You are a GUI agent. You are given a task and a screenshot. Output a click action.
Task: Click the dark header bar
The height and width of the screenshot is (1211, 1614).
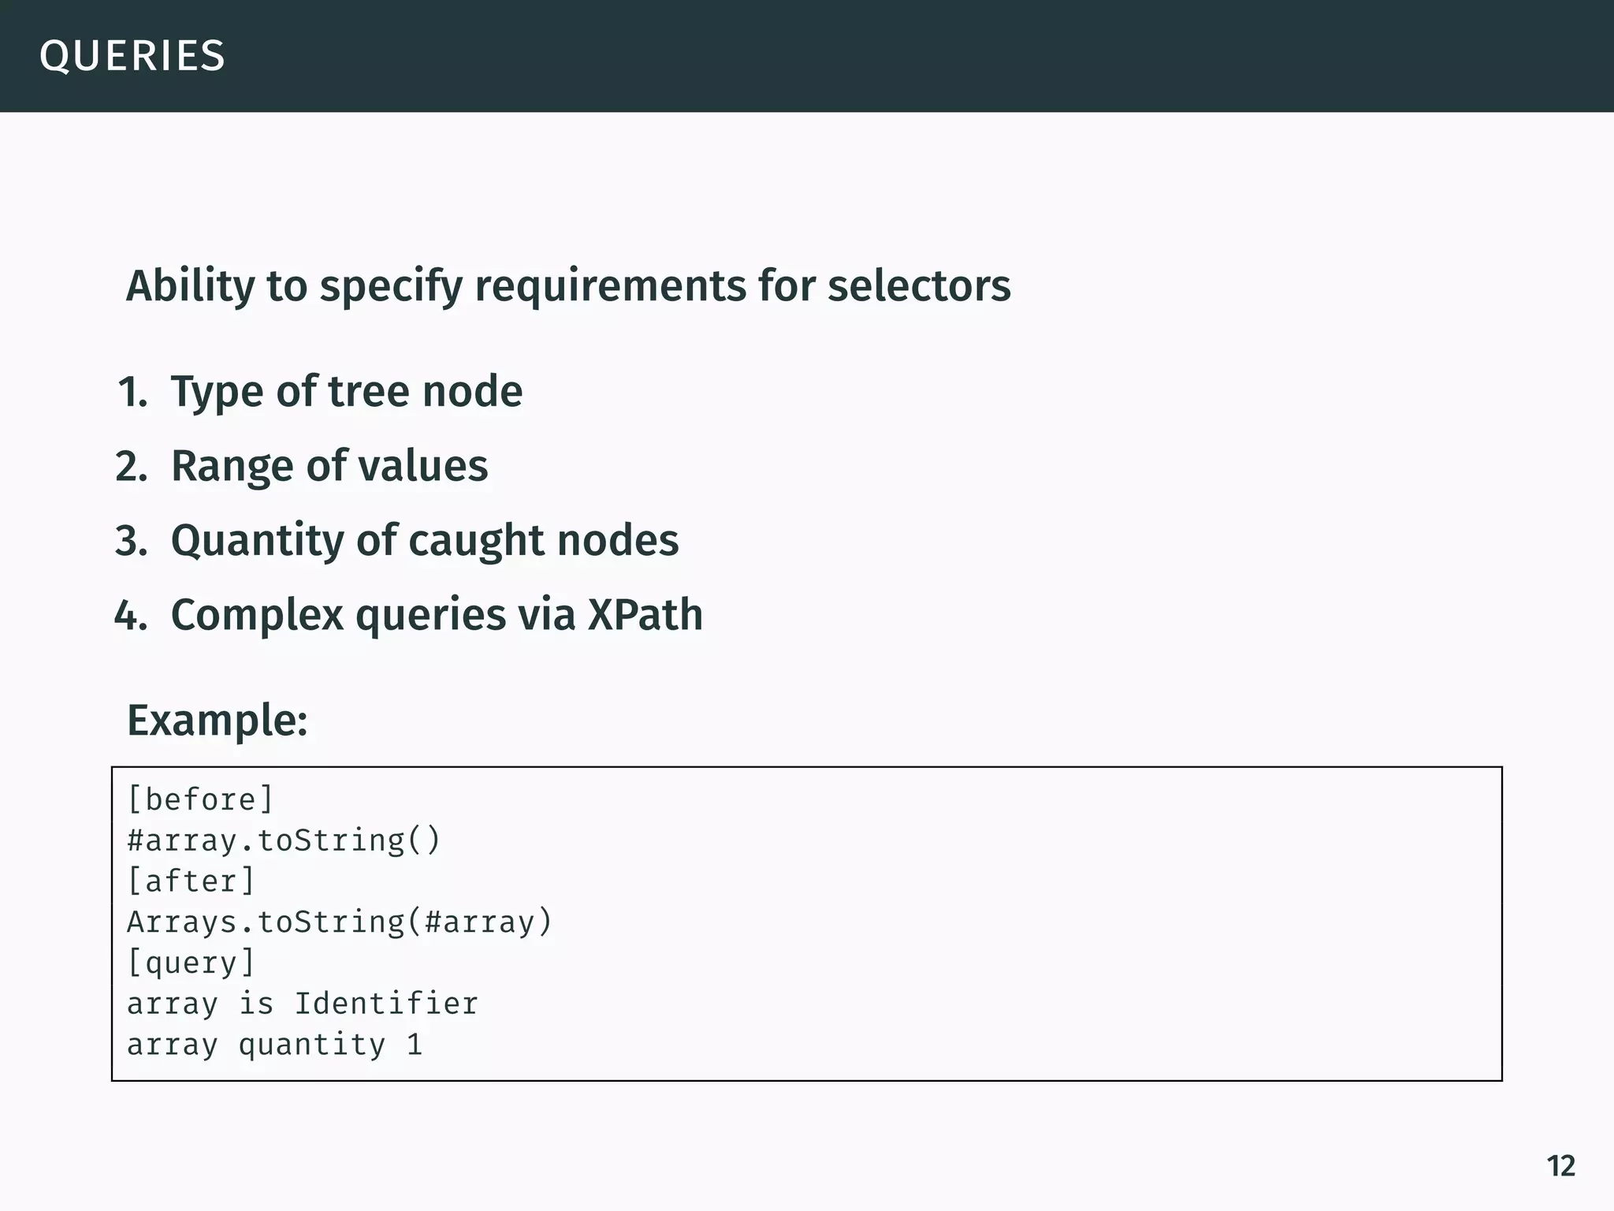click(867, 56)
